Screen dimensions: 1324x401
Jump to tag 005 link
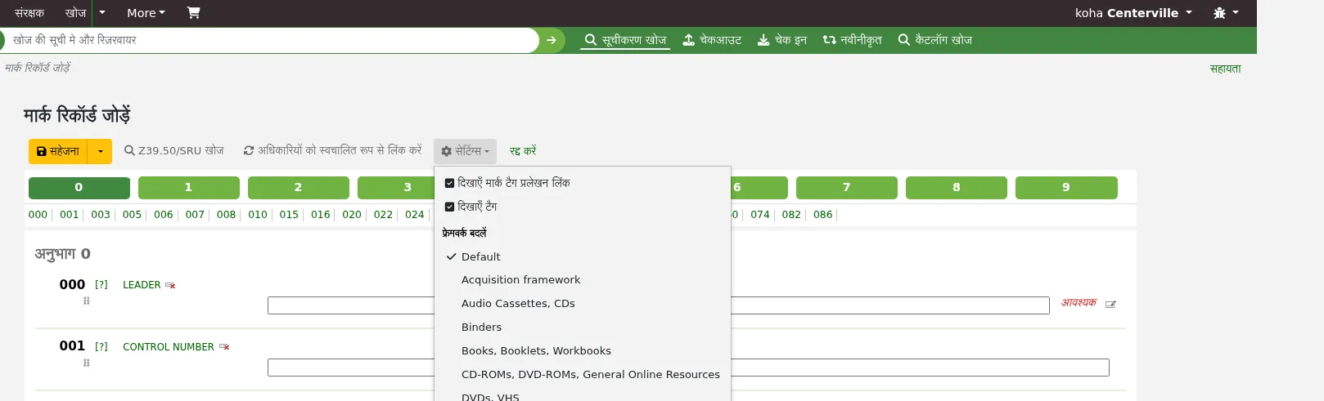point(132,215)
